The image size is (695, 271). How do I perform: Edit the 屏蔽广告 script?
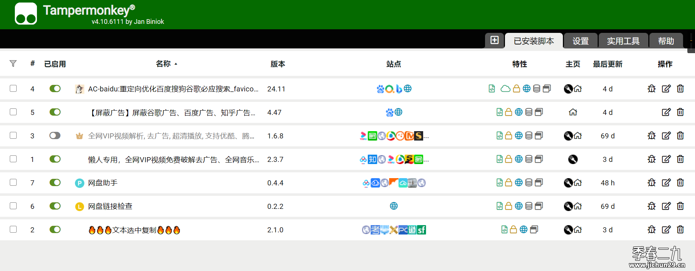(x=666, y=112)
